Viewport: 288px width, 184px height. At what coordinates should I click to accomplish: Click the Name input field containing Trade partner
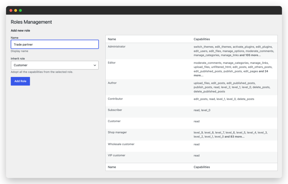55,44
